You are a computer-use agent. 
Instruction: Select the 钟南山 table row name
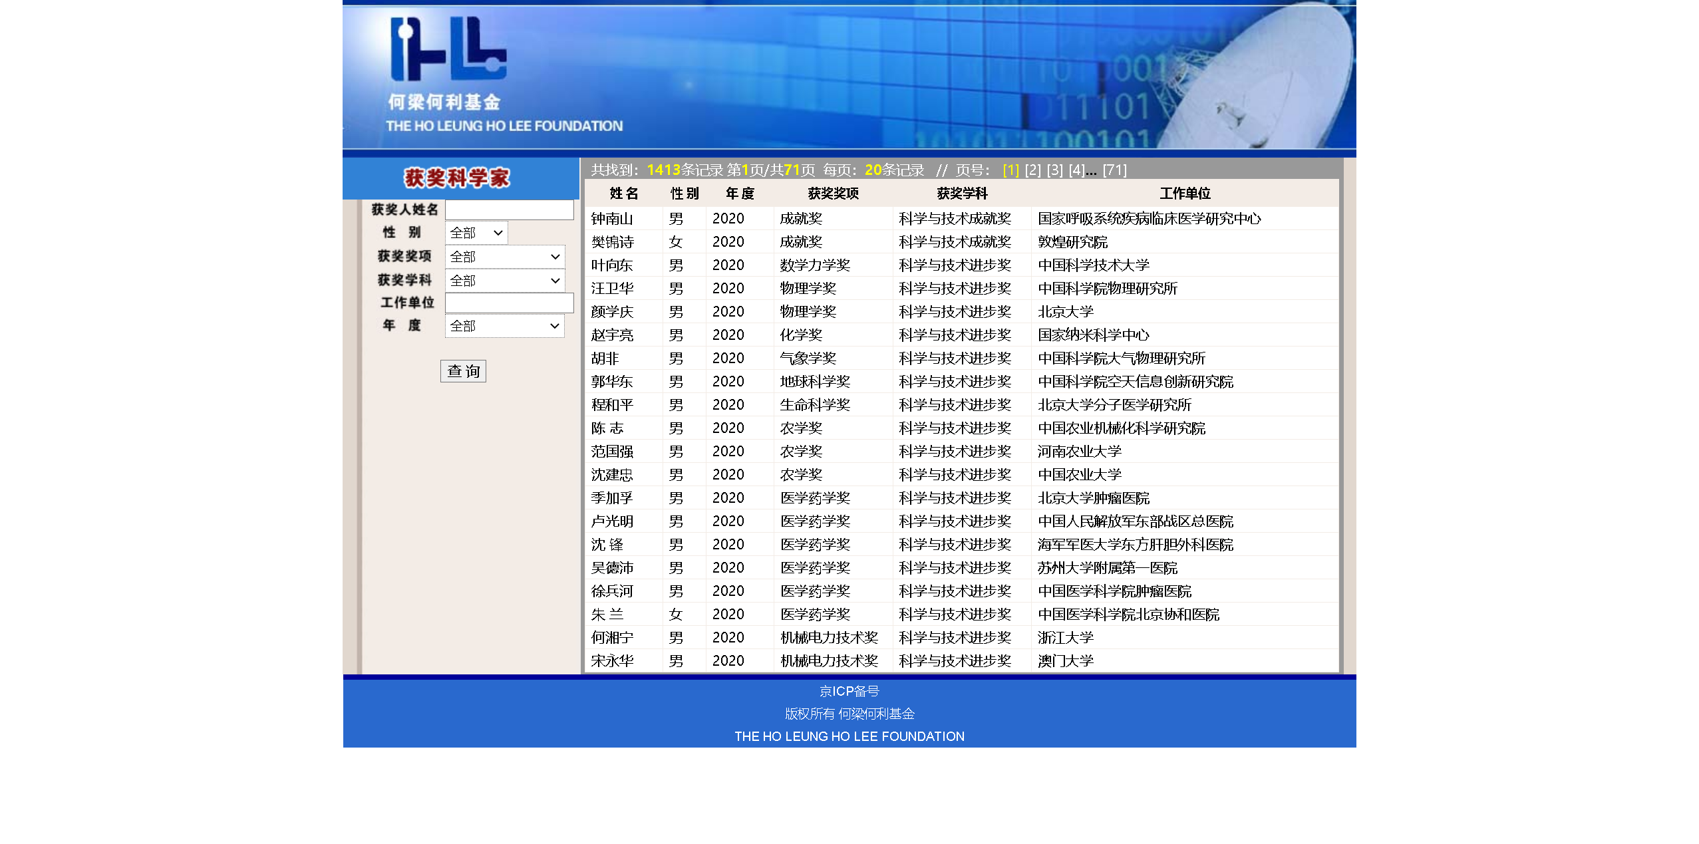point(611,219)
